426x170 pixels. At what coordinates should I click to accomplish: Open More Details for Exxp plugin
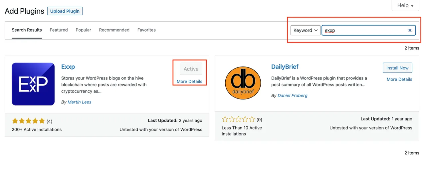coord(189,82)
